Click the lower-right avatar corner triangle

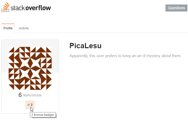pos(48,86)
